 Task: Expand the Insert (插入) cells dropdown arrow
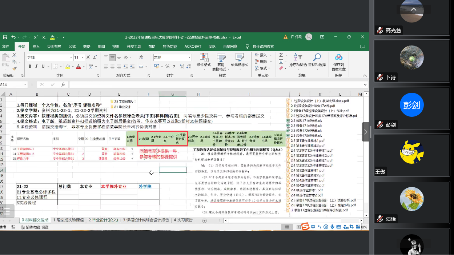pyautogui.click(x=270, y=55)
